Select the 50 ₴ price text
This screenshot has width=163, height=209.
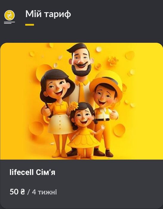pyautogui.click(x=17, y=192)
